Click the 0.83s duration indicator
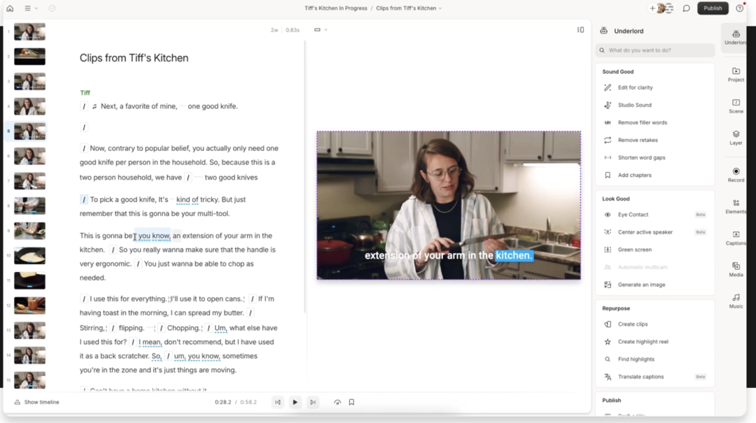 (292, 30)
